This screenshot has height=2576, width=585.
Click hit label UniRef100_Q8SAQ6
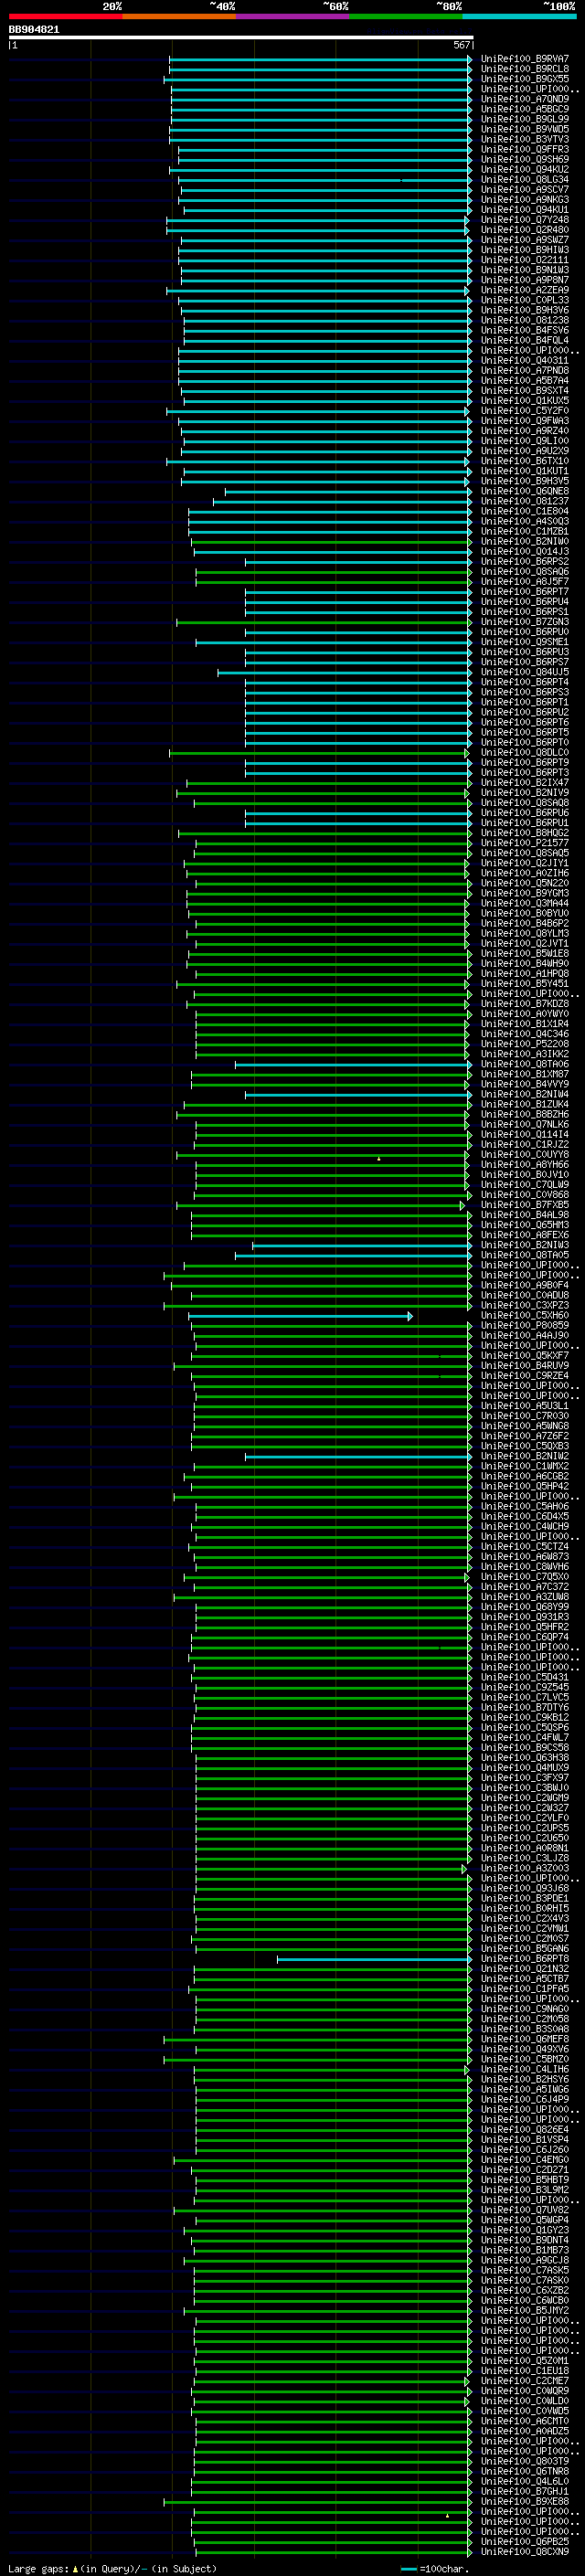click(x=525, y=572)
